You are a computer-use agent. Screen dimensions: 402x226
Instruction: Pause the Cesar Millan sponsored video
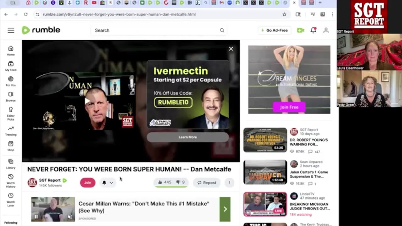pyautogui.click(x=36, y=217)
